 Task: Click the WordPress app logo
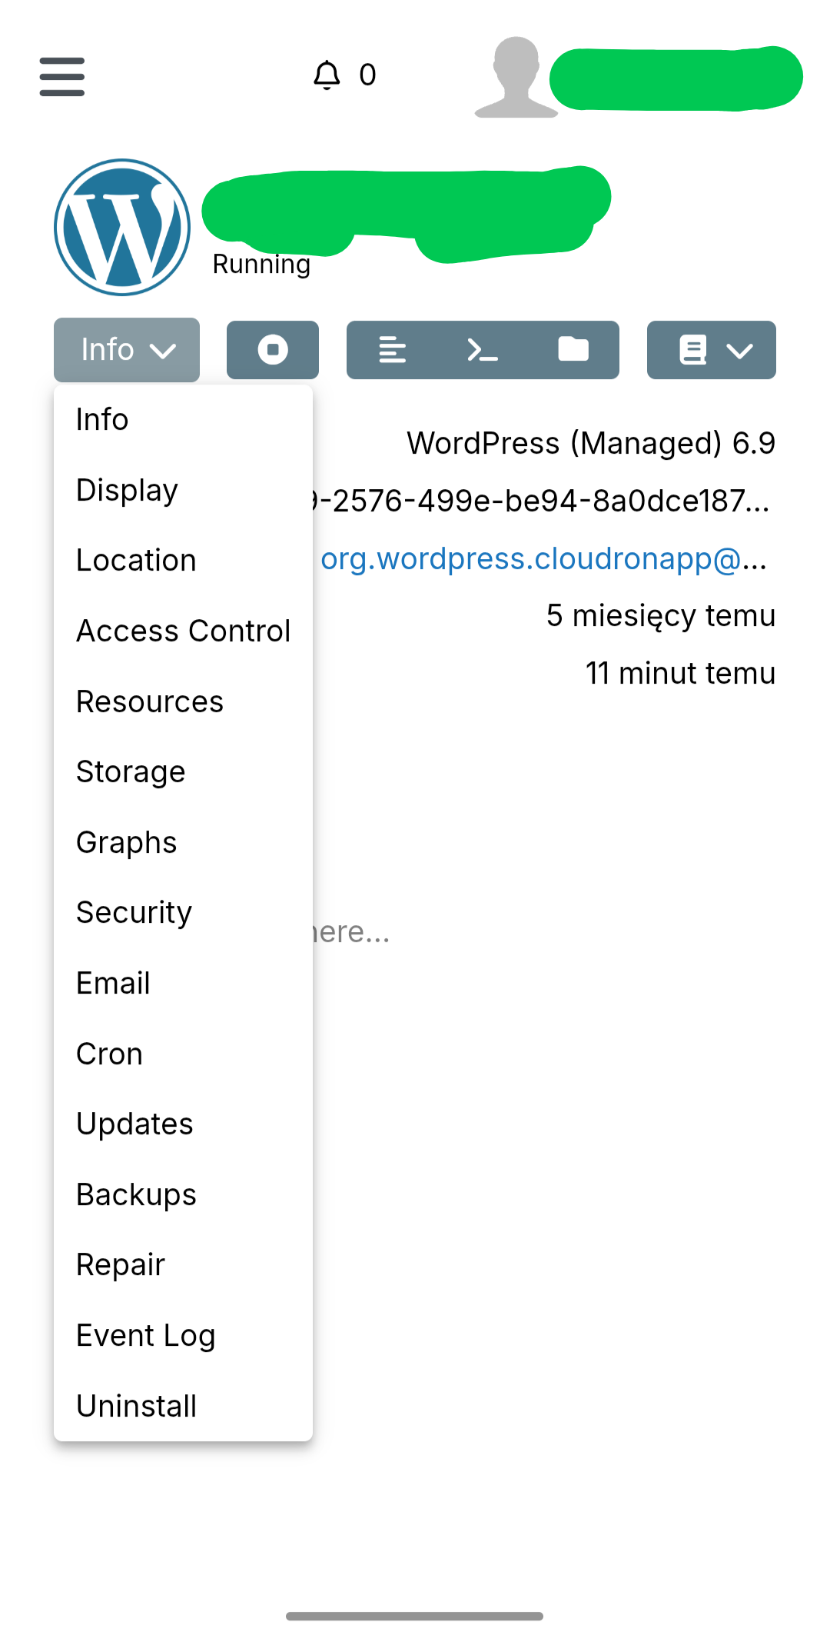point(122,228)
